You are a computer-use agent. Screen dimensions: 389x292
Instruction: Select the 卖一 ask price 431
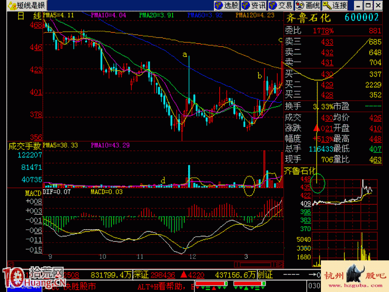327,62
